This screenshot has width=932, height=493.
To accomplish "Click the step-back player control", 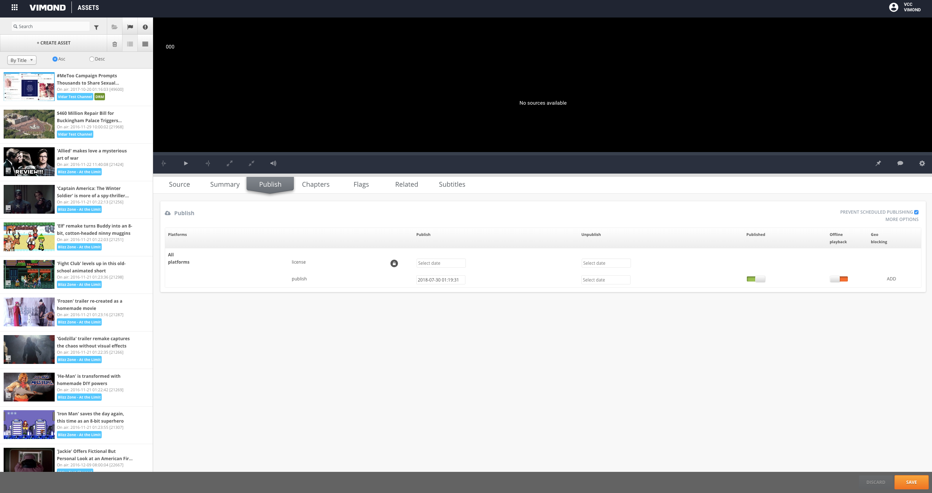I will point(164,163).
